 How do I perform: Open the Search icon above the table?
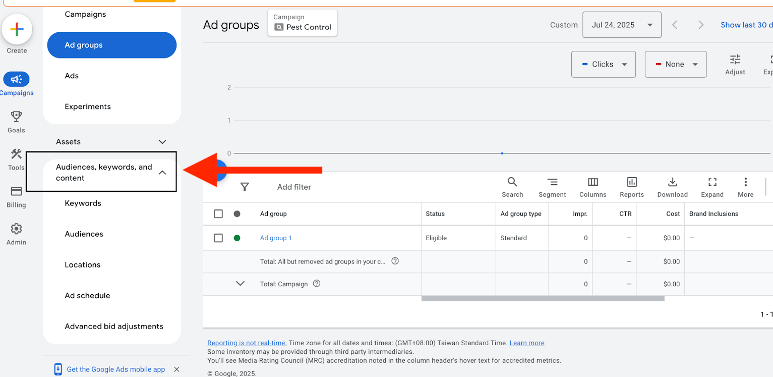pos(512,182)
